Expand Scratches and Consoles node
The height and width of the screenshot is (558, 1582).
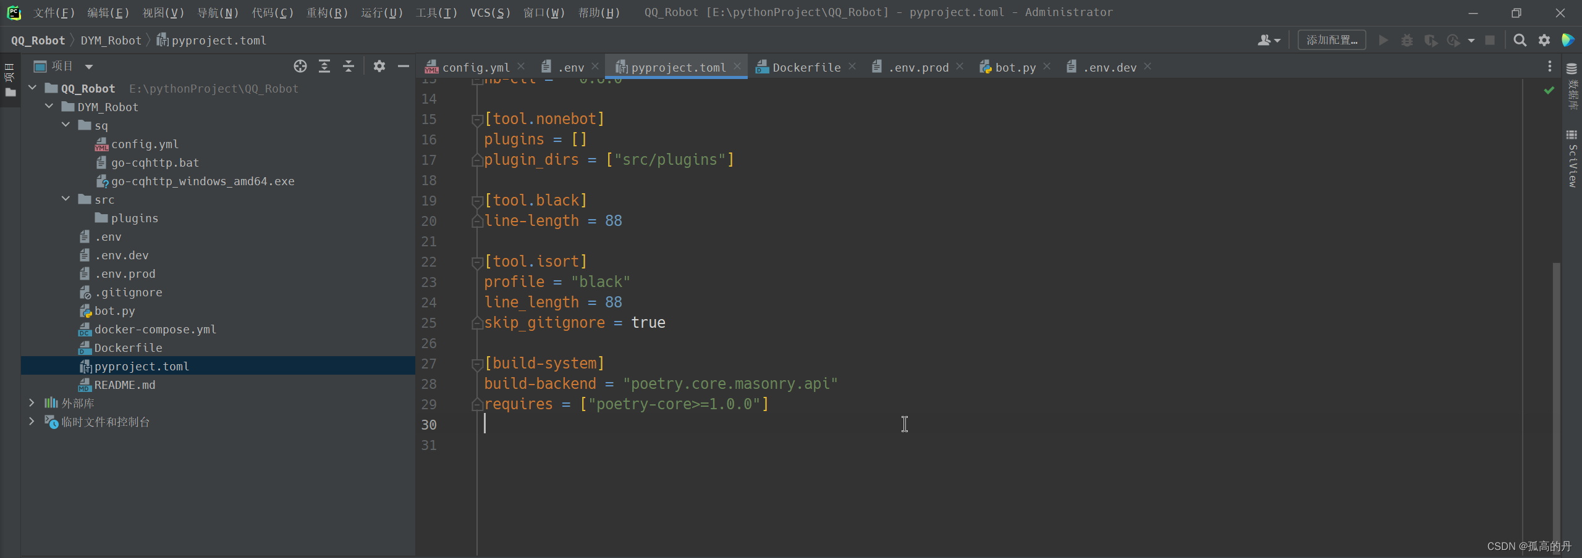[32, 421]
